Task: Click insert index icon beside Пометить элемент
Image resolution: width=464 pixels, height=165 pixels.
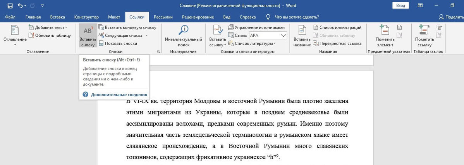Action: pyautogui.click(x=399, y=27)
